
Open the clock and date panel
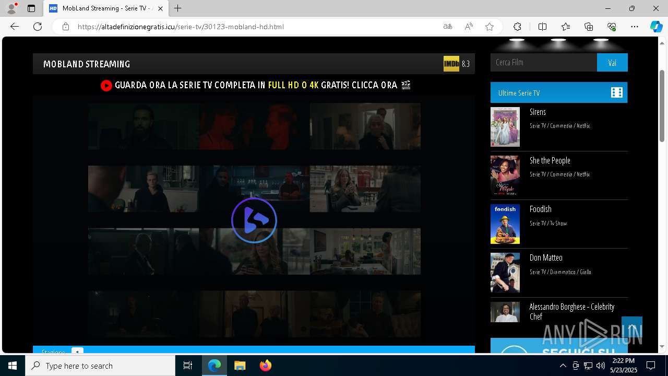(x=624, y=366)
